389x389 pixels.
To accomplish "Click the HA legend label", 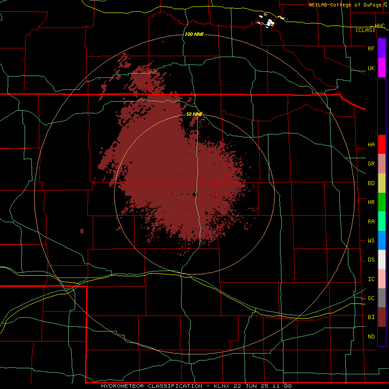I will coord(371,145).
